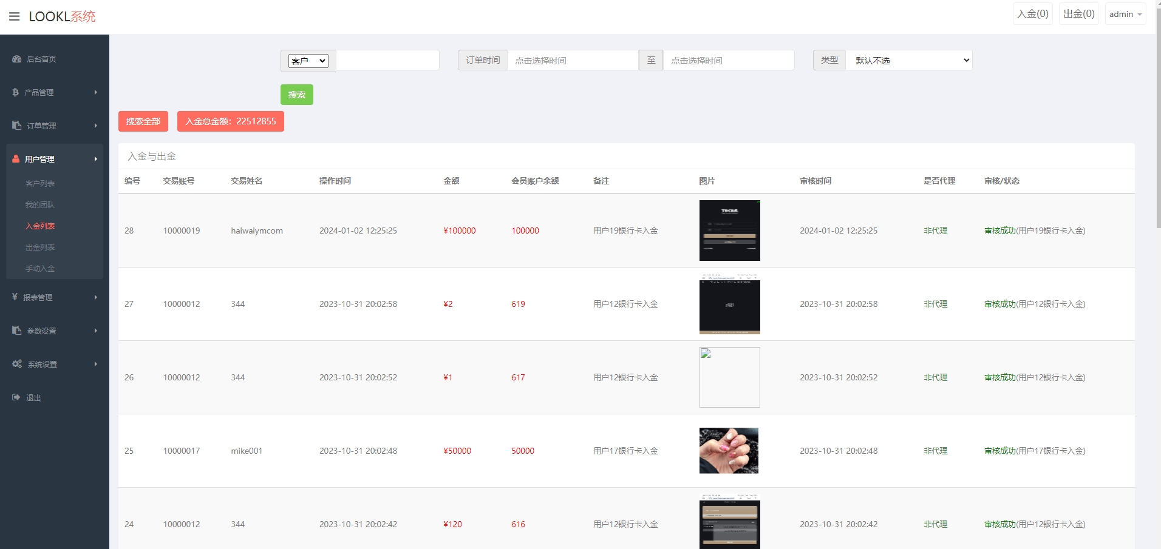Click the dashboard icon beside 后台首页
This screenshot has height=549, width=1161.
(x=17, y=59)
